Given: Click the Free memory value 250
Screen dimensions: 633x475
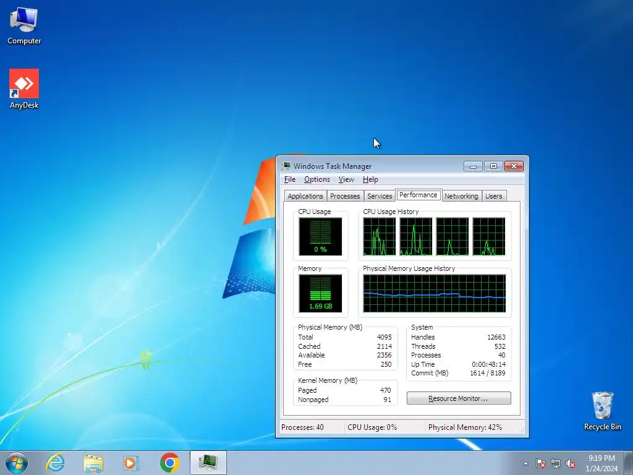Looking at the screenshot, I should pos(386,364).
